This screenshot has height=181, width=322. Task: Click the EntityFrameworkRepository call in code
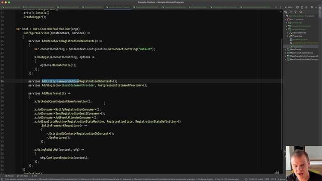tap(60, 125)
